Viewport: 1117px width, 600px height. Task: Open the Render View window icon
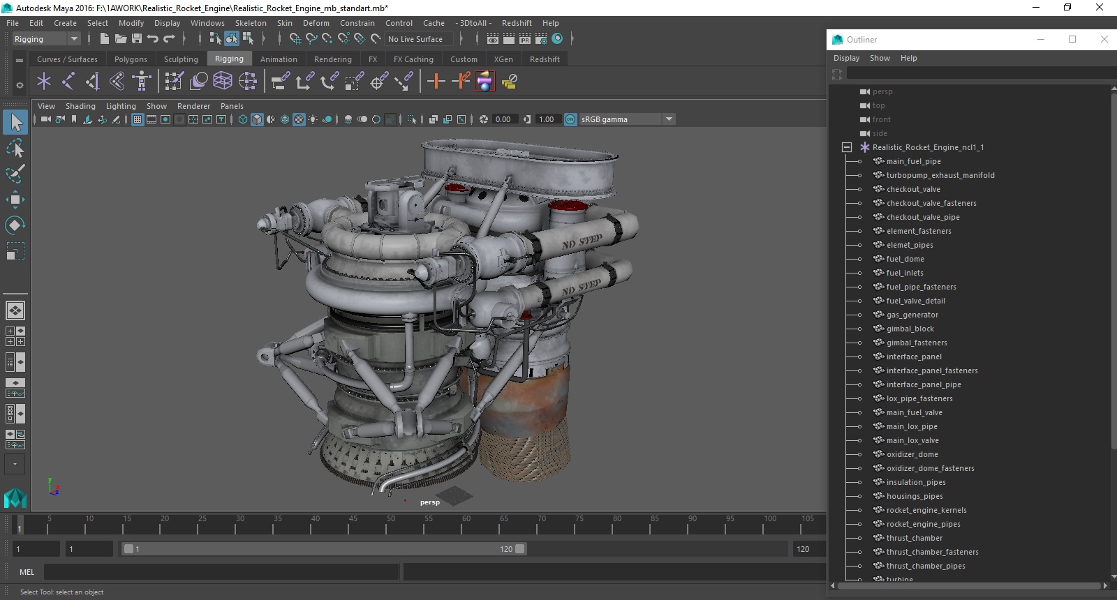click(x=493, y=39)
